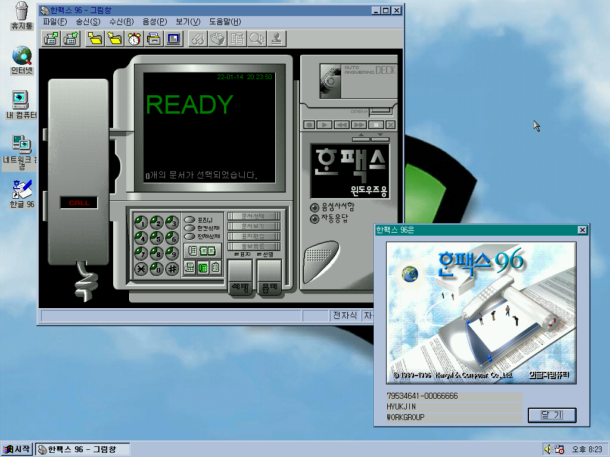Click the 시작 Start button on taskbar
Viewport: 610px width, 457px height.
[x=16, y=449]
